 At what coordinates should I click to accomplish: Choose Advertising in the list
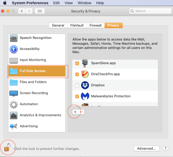coord(37,126)
